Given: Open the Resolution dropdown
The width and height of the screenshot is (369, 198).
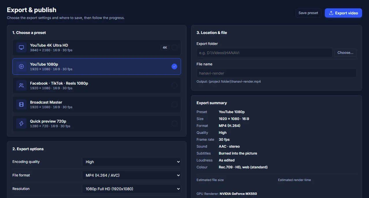Looking at the screenshot, I should [131, 189].
